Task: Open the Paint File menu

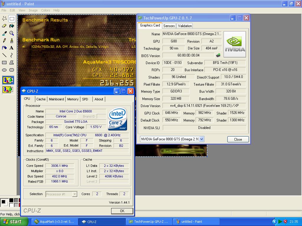Action: click(4, 10)
